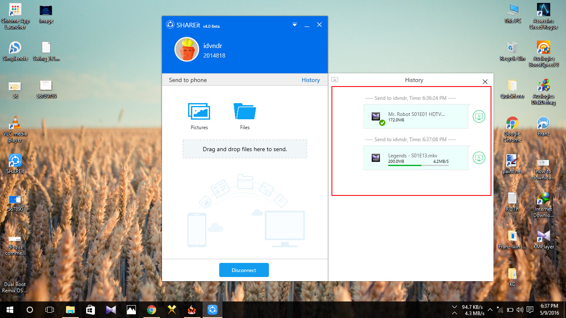Open the Photos app taskbar icon
The height and width of the screenshot is (318, 566).
131,310
